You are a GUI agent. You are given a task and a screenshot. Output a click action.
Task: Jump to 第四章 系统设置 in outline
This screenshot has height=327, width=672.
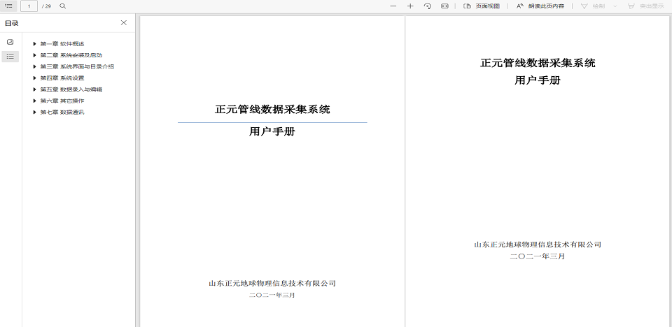tap(62, 78)
